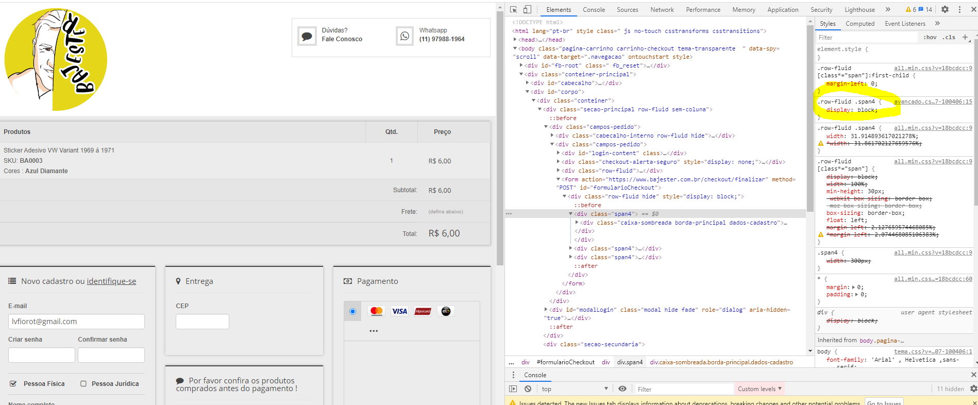
Task: Open the console context 'top' dropdown
Action: 575,389
